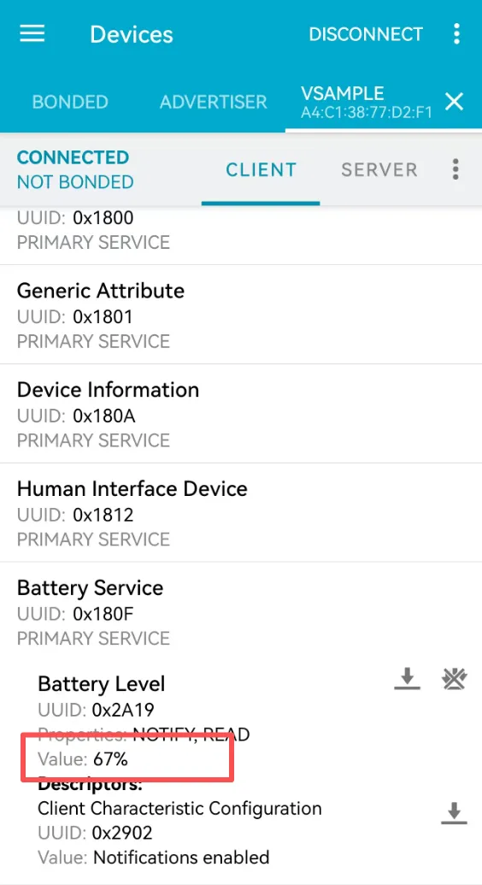Open the hamburger navigation menu
Screen dimensions: 482x885
click(x=32, y=34)
